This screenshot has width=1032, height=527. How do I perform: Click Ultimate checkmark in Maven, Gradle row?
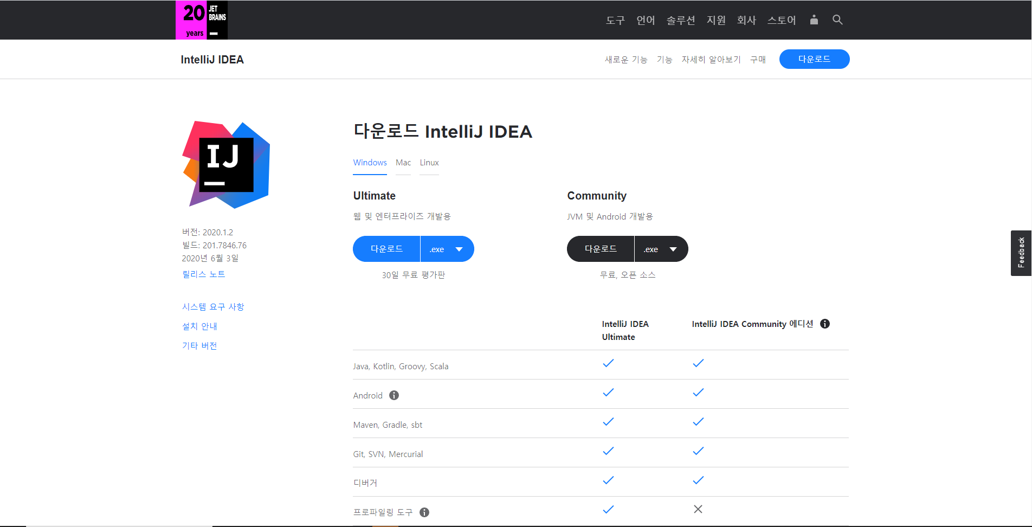click(608, 422)
